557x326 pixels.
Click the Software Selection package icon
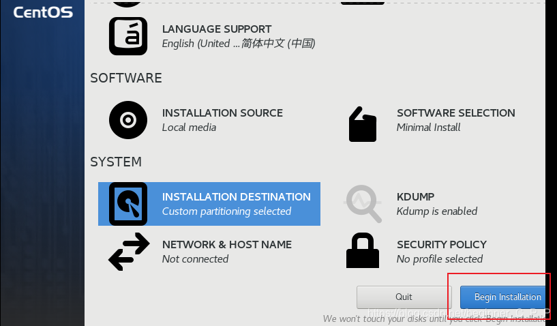362,124
